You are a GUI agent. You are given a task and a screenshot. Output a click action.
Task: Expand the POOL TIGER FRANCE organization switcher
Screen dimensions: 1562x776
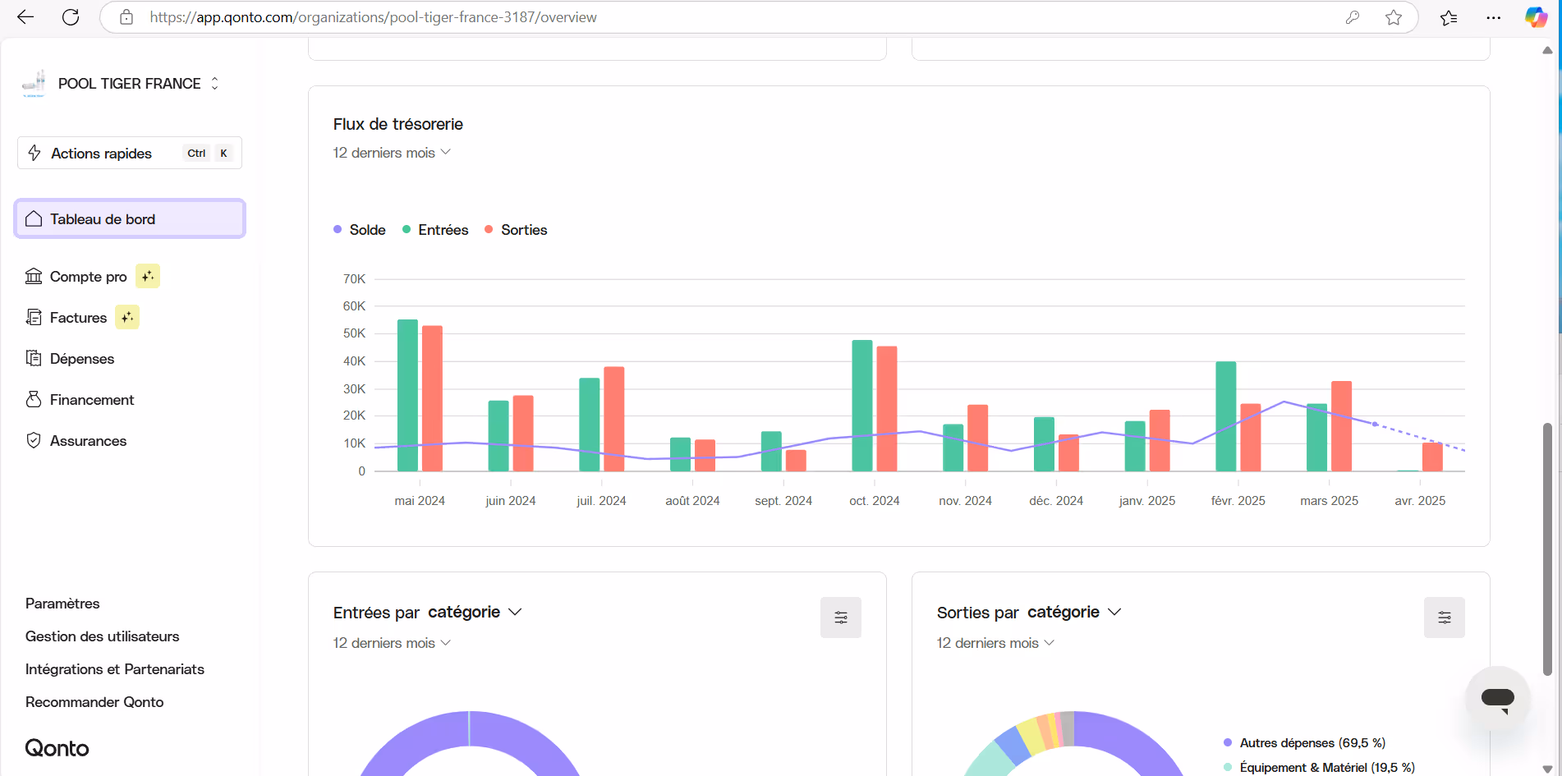[215, 83]
